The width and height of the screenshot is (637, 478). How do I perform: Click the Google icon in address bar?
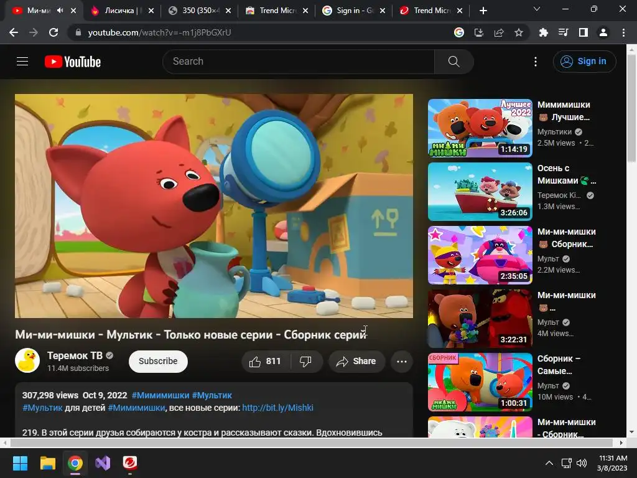click(x=459, y=32)
